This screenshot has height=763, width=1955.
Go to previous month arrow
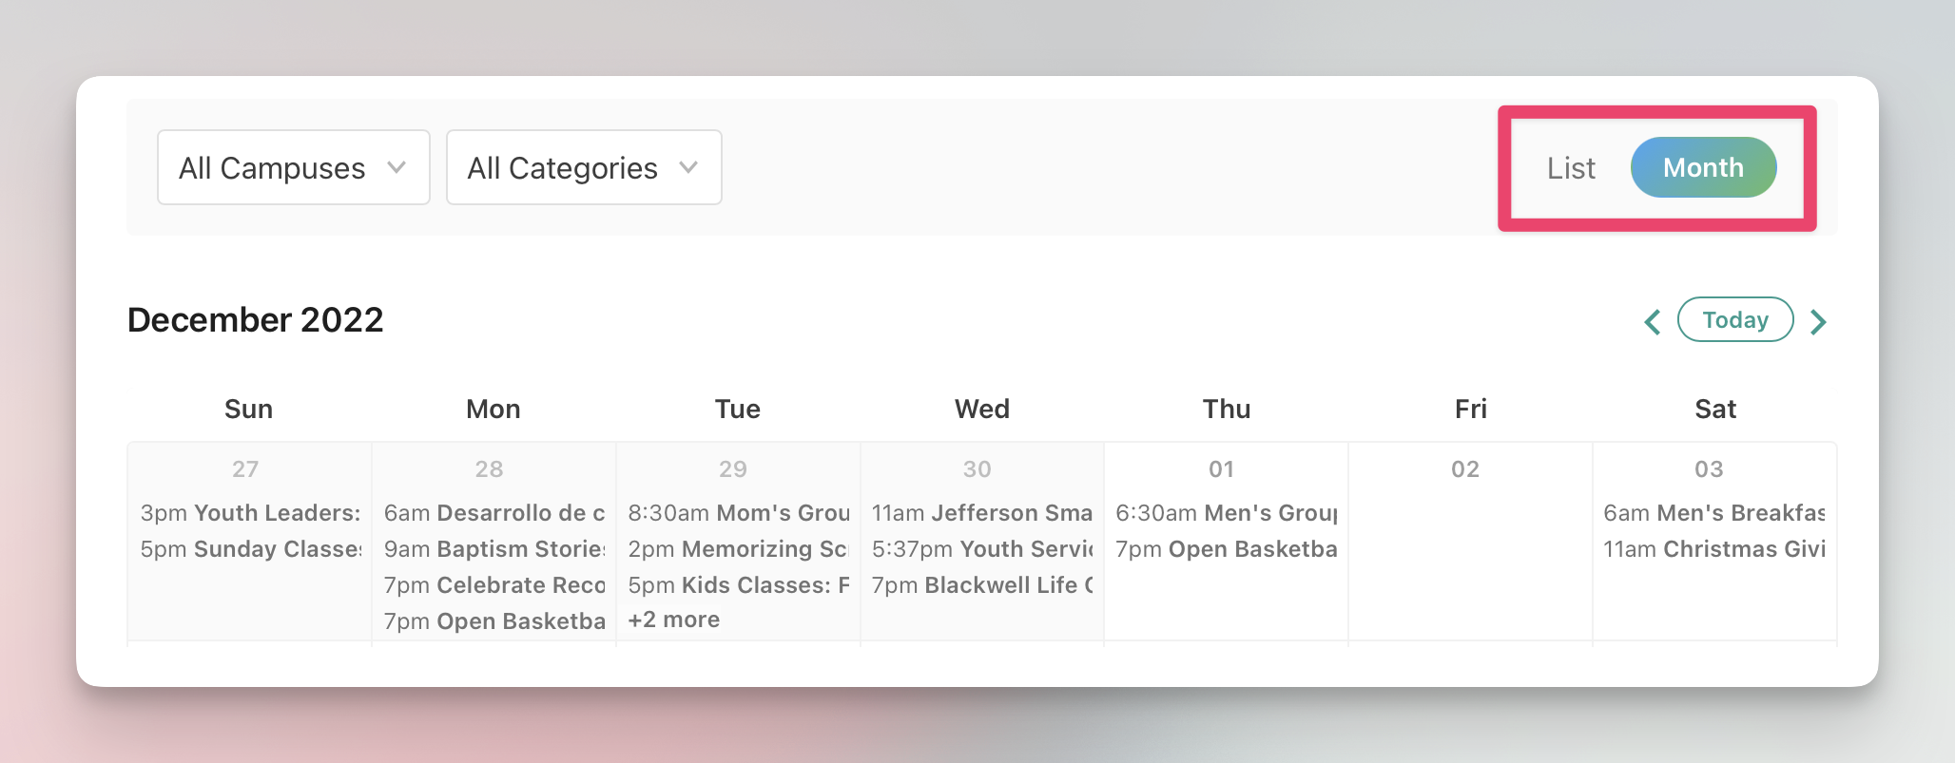point(1653,321)
